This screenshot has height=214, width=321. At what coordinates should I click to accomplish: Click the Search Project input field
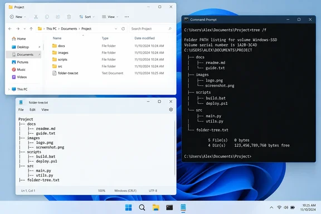click(151, 28)
